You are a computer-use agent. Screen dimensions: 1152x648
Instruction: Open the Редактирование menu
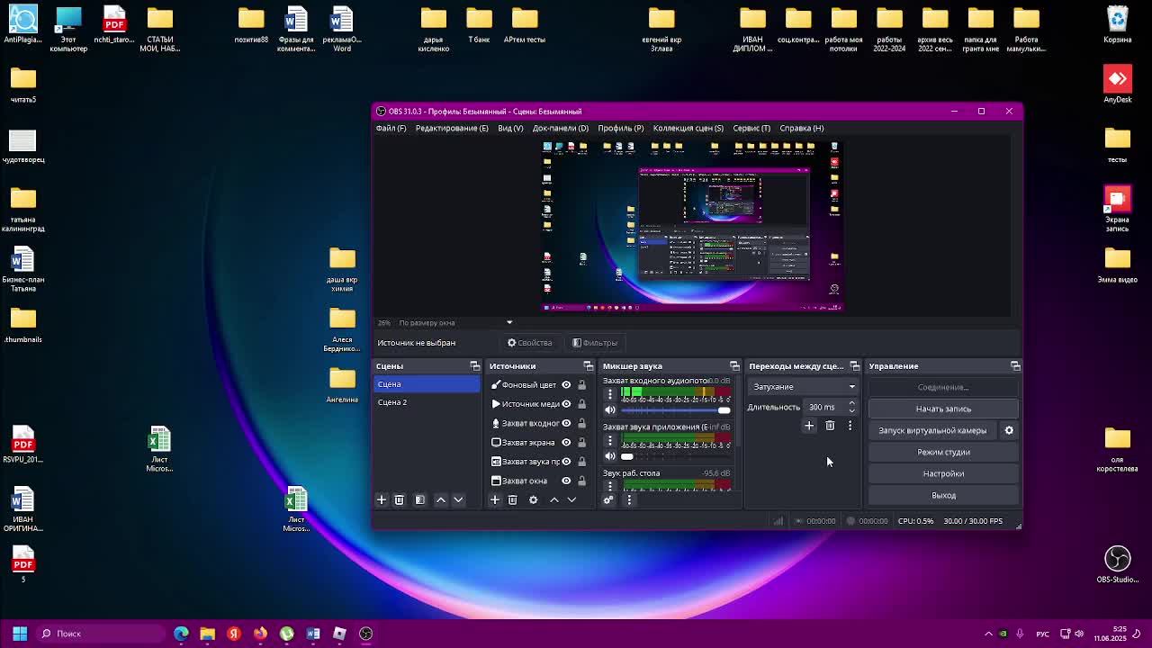point(452,128)
